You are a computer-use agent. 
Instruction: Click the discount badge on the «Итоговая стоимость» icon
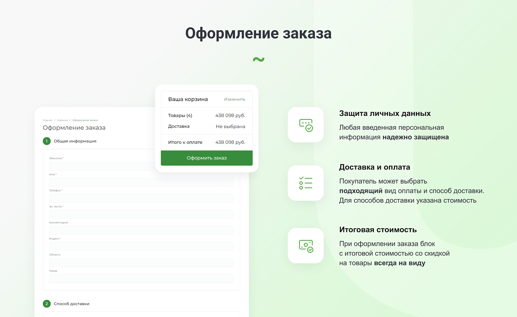310,249
